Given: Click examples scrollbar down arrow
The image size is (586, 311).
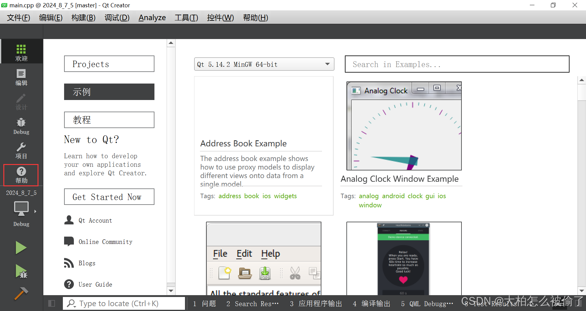Looking at the screenshot, I should [x=582, y=291].
